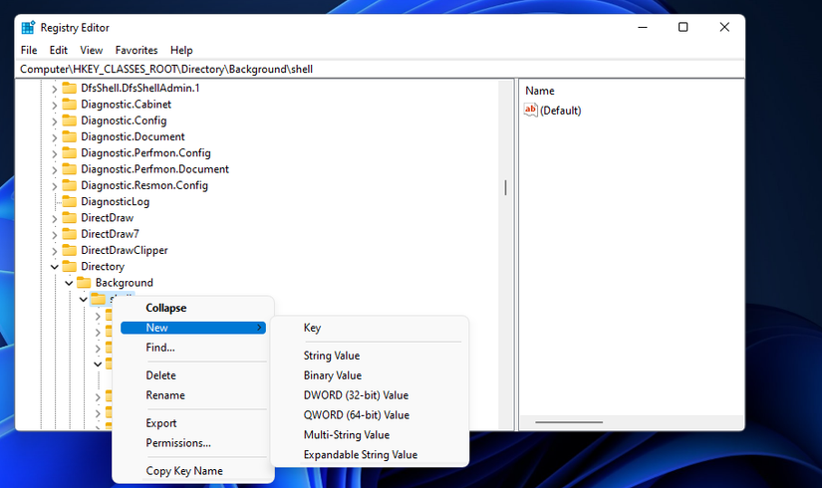822x488 pixels.
Task: Minimize the Registry Editor window
Action: coord(643,27)
